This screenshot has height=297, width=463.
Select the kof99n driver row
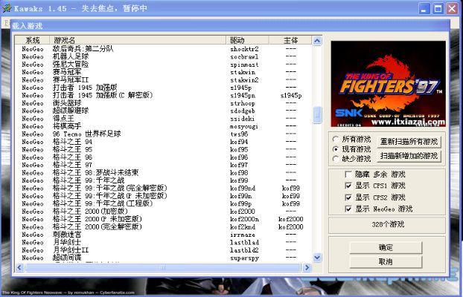[163, 196]
